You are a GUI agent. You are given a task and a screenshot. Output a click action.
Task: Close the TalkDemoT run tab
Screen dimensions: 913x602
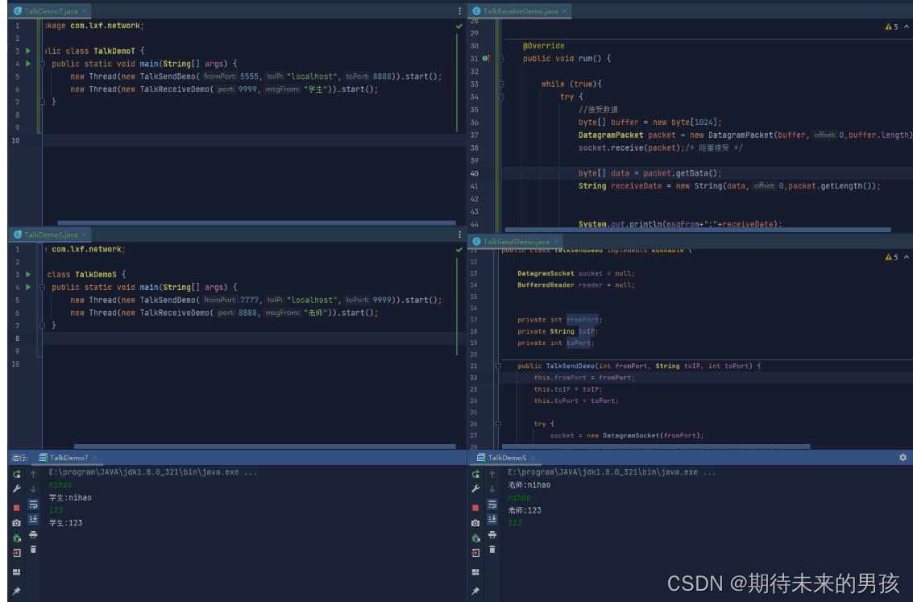click(95, 459)
